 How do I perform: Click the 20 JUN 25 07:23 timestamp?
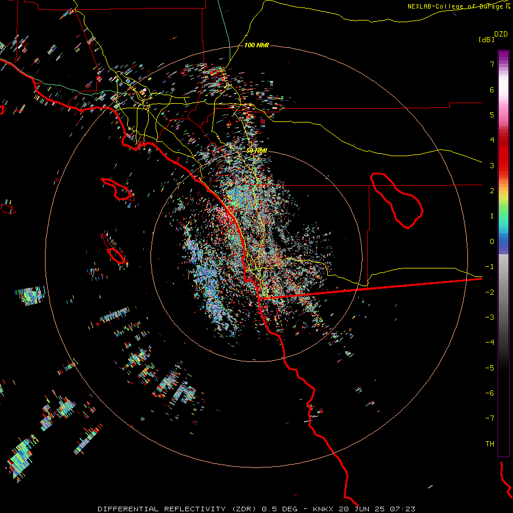(377, 509)
